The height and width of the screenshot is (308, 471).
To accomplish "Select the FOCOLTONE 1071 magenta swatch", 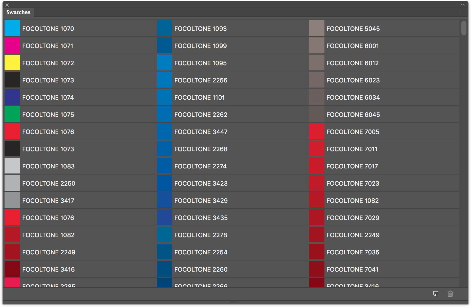I will (x=12, y=46).
